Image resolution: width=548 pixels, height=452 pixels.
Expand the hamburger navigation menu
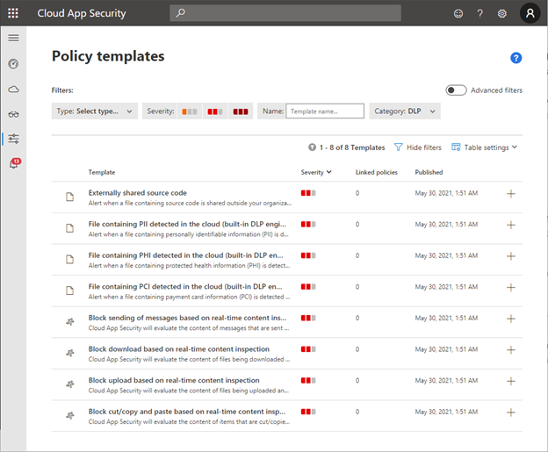tap(14, 38)
